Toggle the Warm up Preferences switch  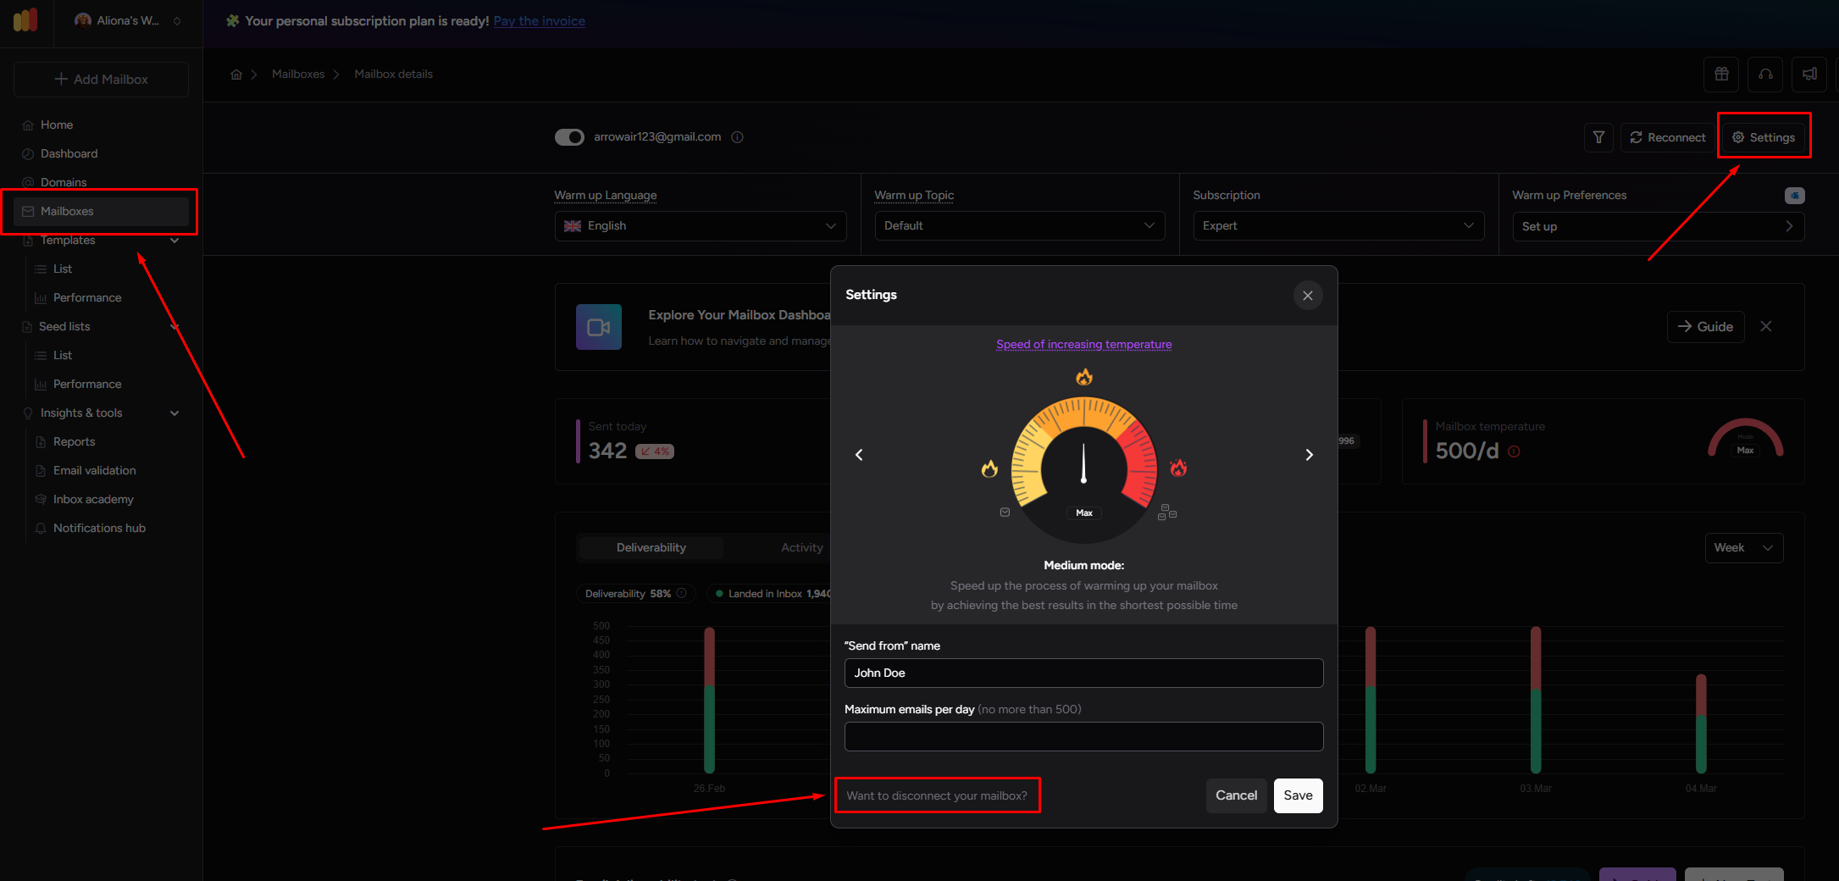click(x=1794, y=196)
